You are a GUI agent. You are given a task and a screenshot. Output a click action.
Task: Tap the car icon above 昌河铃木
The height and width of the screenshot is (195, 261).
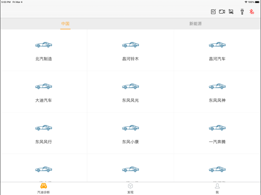[x=130, y=45]
